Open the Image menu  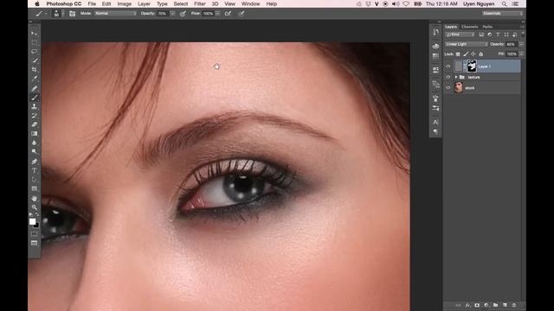point(125,3)
